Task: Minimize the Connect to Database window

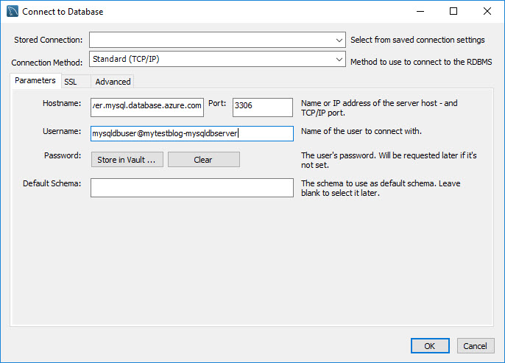Action: pyautogui.click(x=420, y=12)
